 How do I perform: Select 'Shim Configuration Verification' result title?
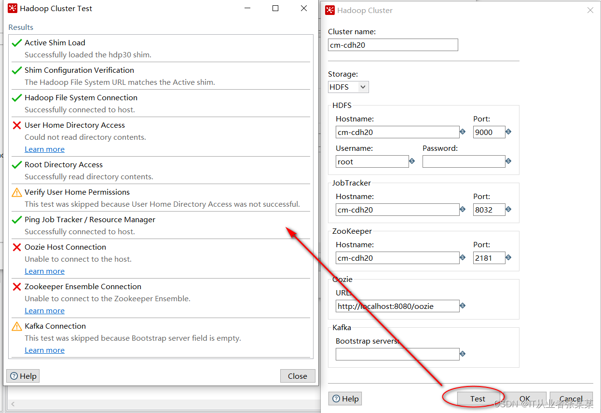pos(79,70)
